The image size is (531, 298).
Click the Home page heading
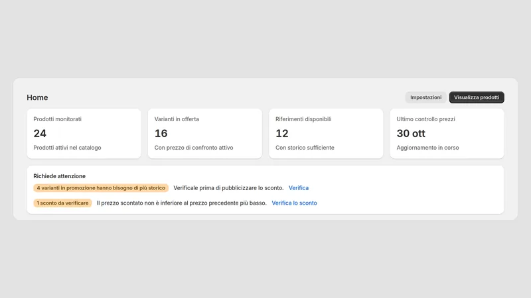[37, 97]
